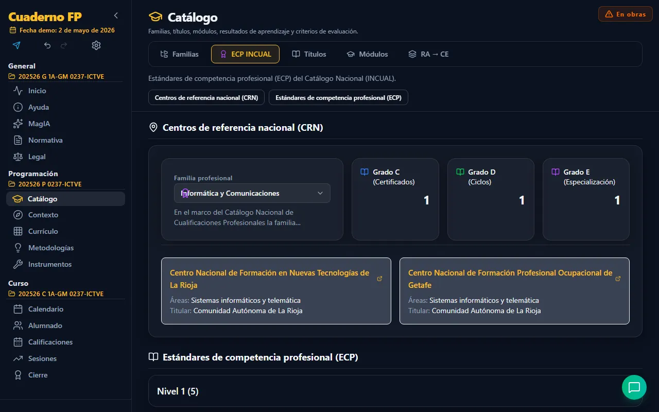
Task: Expand the Nivel 1 (5) section
Action: (395, 391)
